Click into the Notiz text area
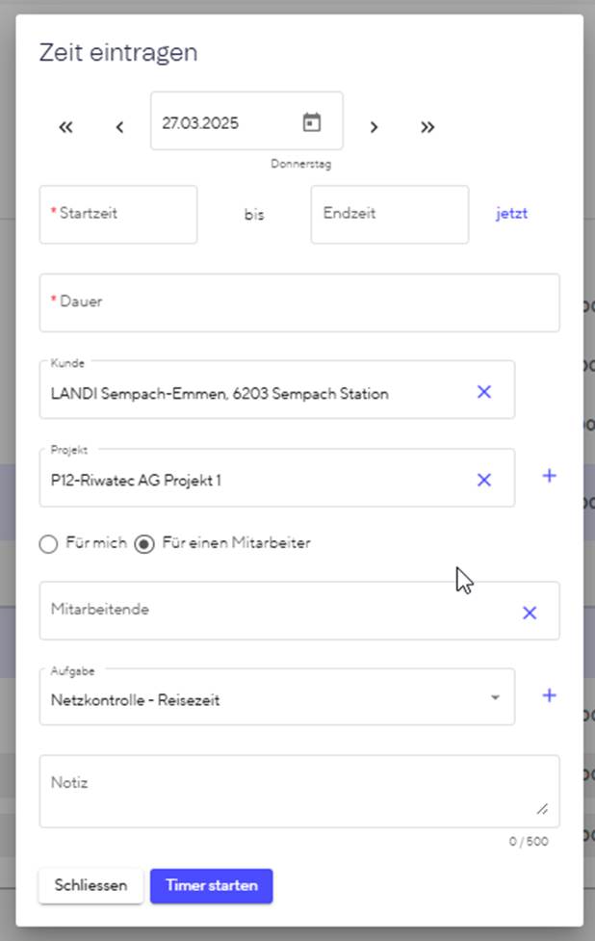595x941 pixels. pyautogui.click(x=289, y=792)
